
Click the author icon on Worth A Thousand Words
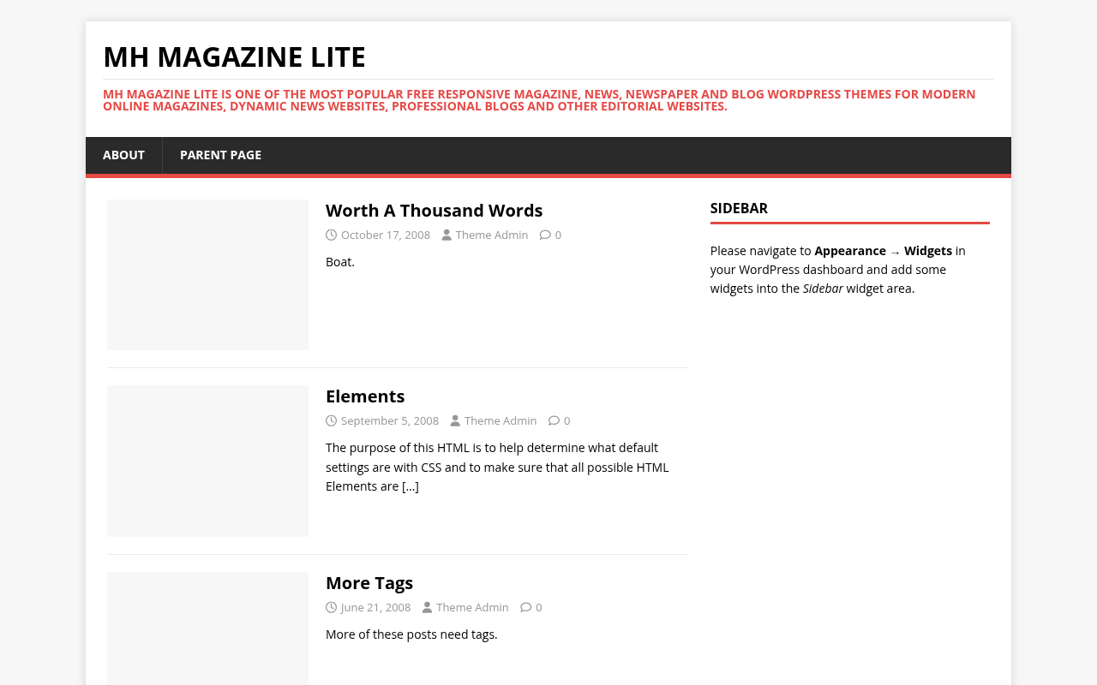coord(447,235)
